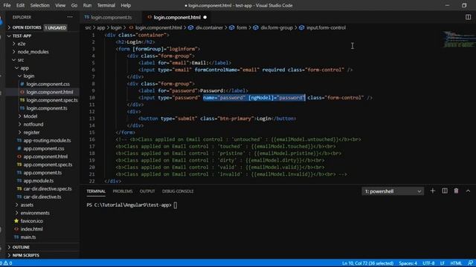The height and width of the screenshot is (267, 476).
Task: Expand the assets folder
Action: pyautogui.click(x=27, y=205)
